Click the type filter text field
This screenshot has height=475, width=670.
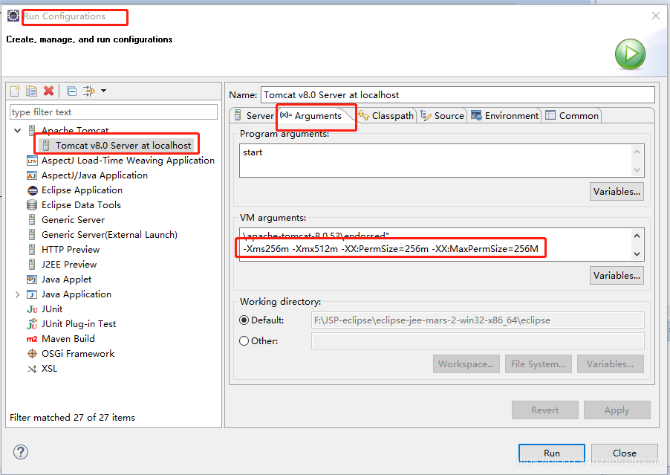pos(113,112)
